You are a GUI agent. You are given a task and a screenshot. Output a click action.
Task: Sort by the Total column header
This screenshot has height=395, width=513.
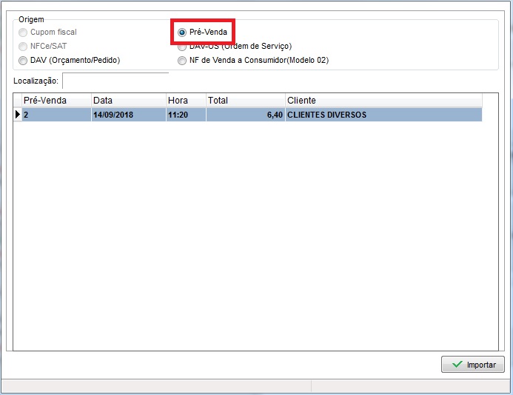(x=245, y=101)
